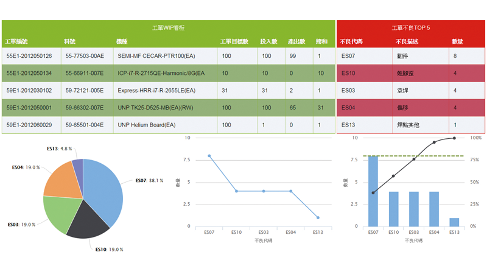Click the 不良描述 column header
This screenshot has height=274, width=487.
pyautogui.click(x=407, y=41)
